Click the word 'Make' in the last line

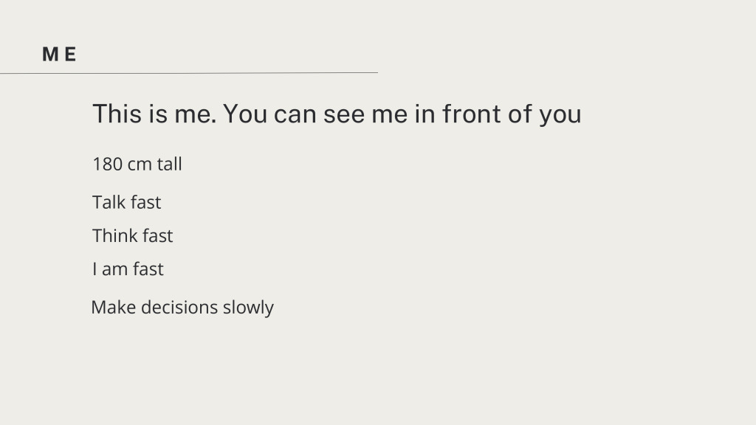[113, 308]
